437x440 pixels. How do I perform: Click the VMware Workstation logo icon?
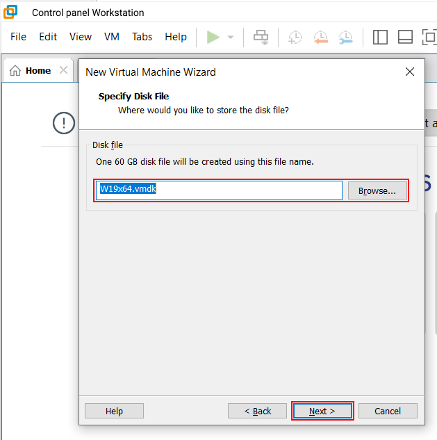tap(11, 13)
